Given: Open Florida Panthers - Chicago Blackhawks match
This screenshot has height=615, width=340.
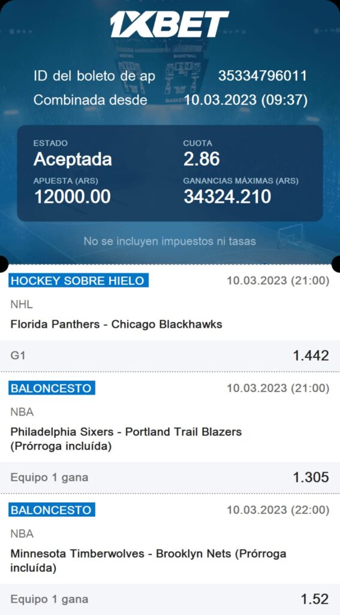Looking at the screenshot, I should (x=116, y=324).
